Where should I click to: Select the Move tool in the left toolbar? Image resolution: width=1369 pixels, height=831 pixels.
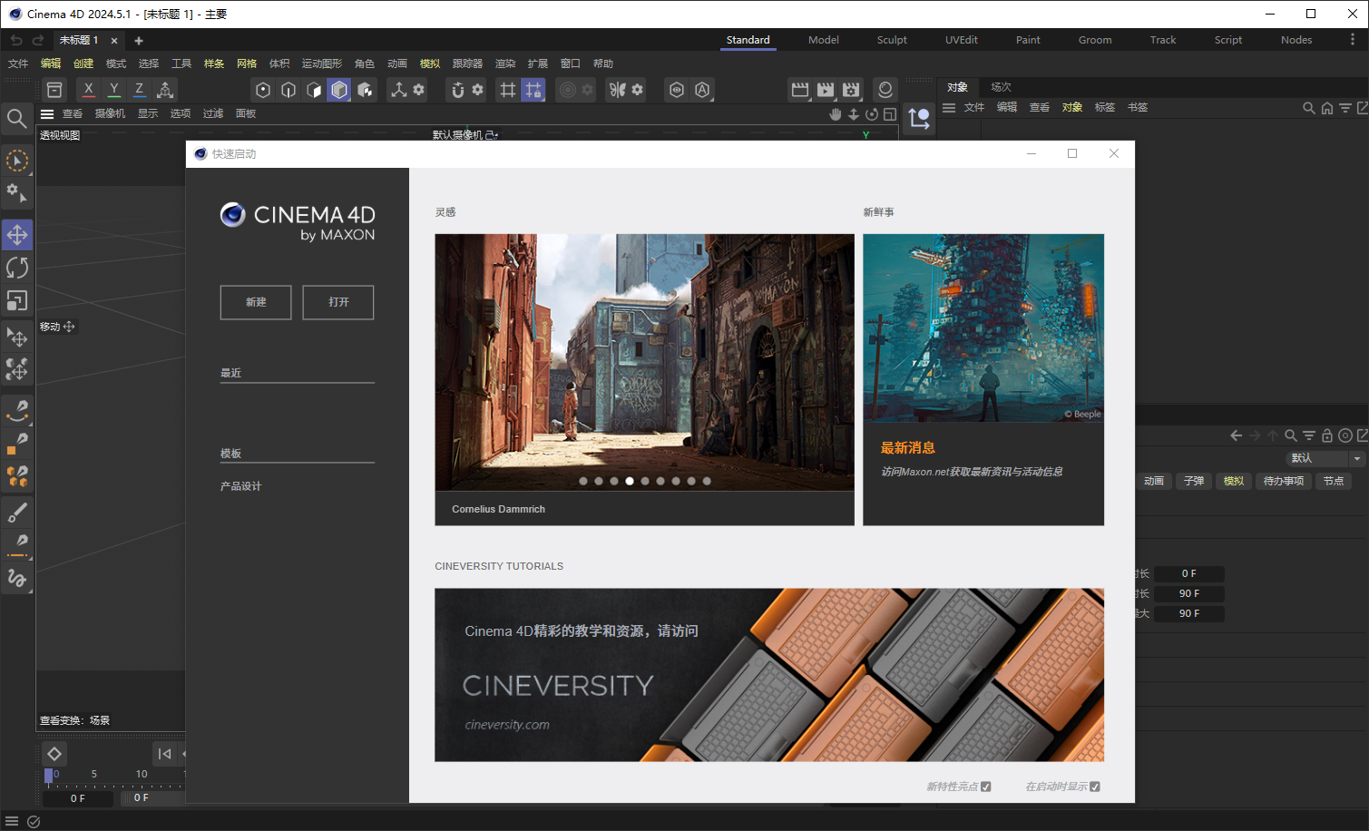point(17,235)
